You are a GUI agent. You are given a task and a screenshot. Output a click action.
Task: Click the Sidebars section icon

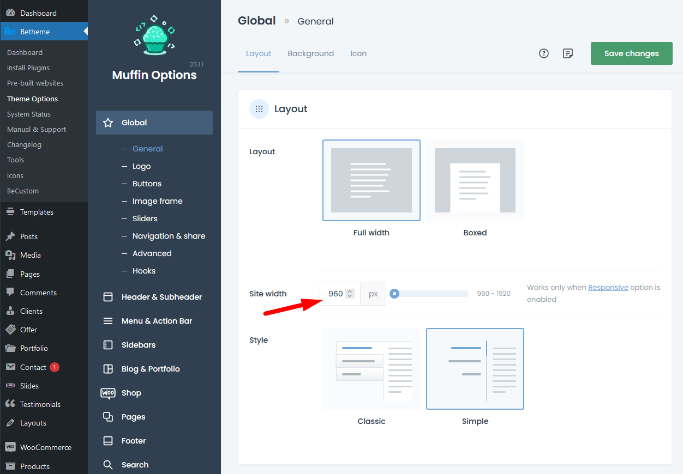(108, 345)
